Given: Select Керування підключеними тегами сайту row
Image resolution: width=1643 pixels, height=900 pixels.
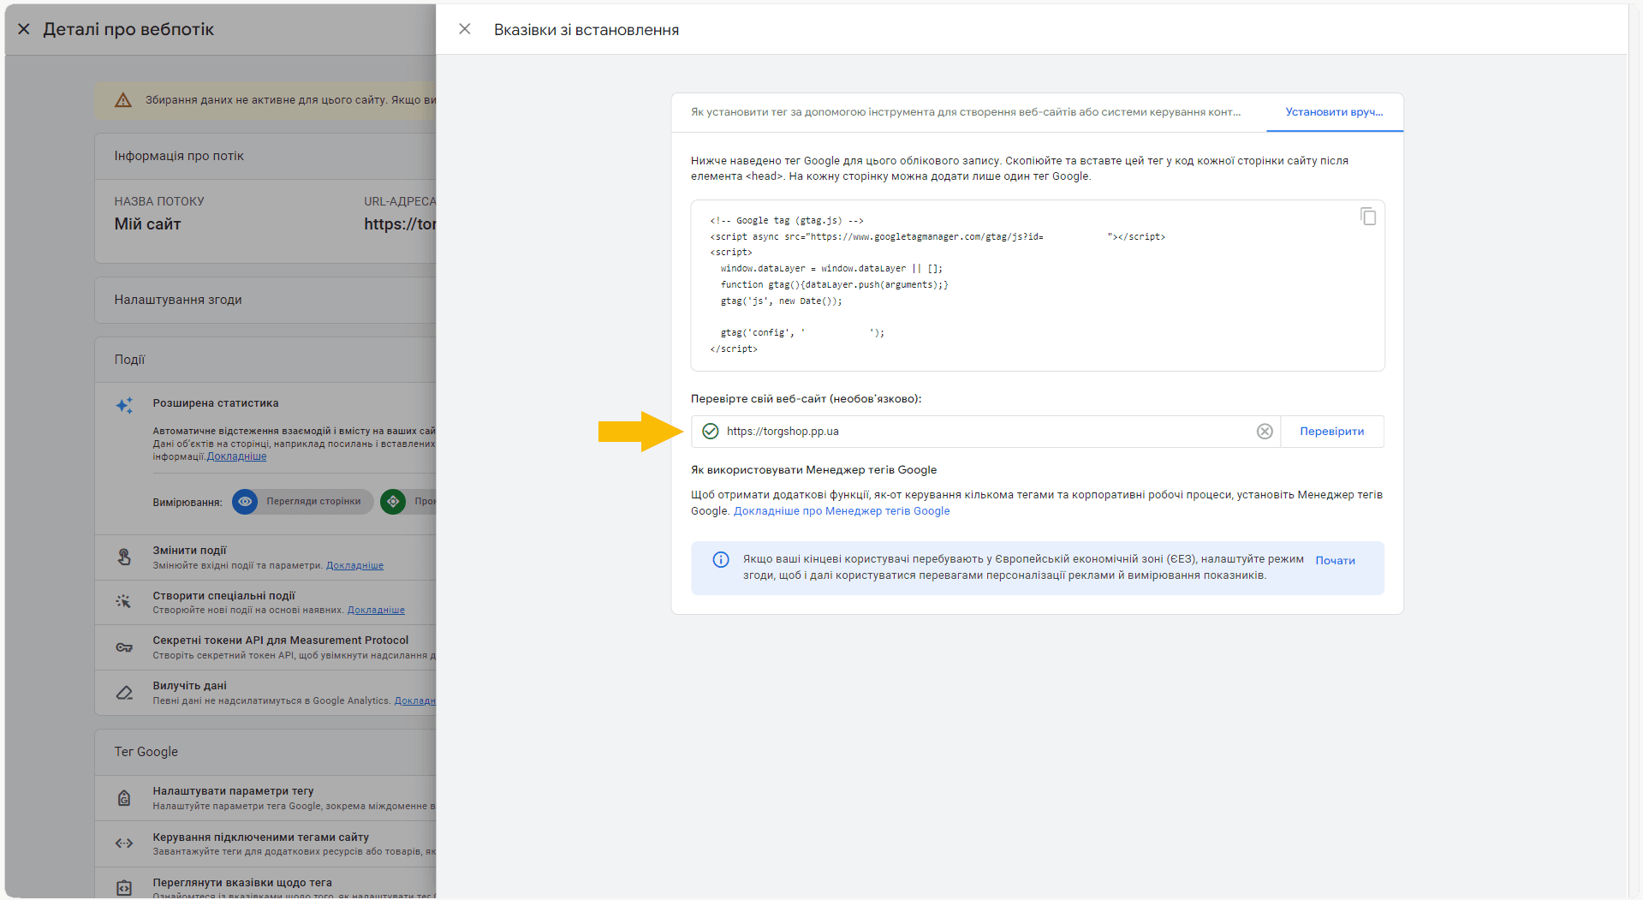Looking at the screenshot, I should coord(265,843).
